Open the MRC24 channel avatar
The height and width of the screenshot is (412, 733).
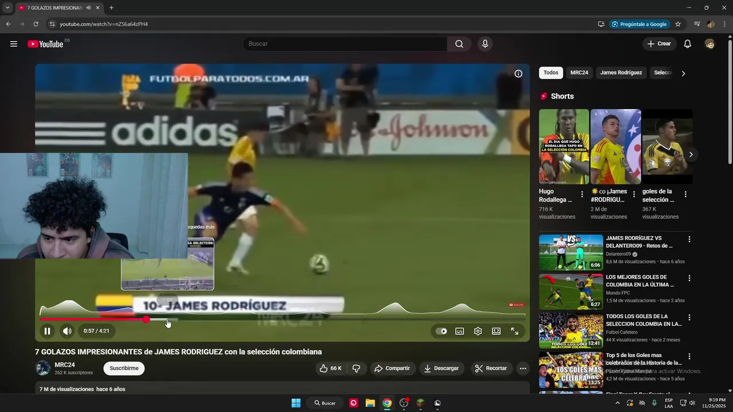point(43,369)
